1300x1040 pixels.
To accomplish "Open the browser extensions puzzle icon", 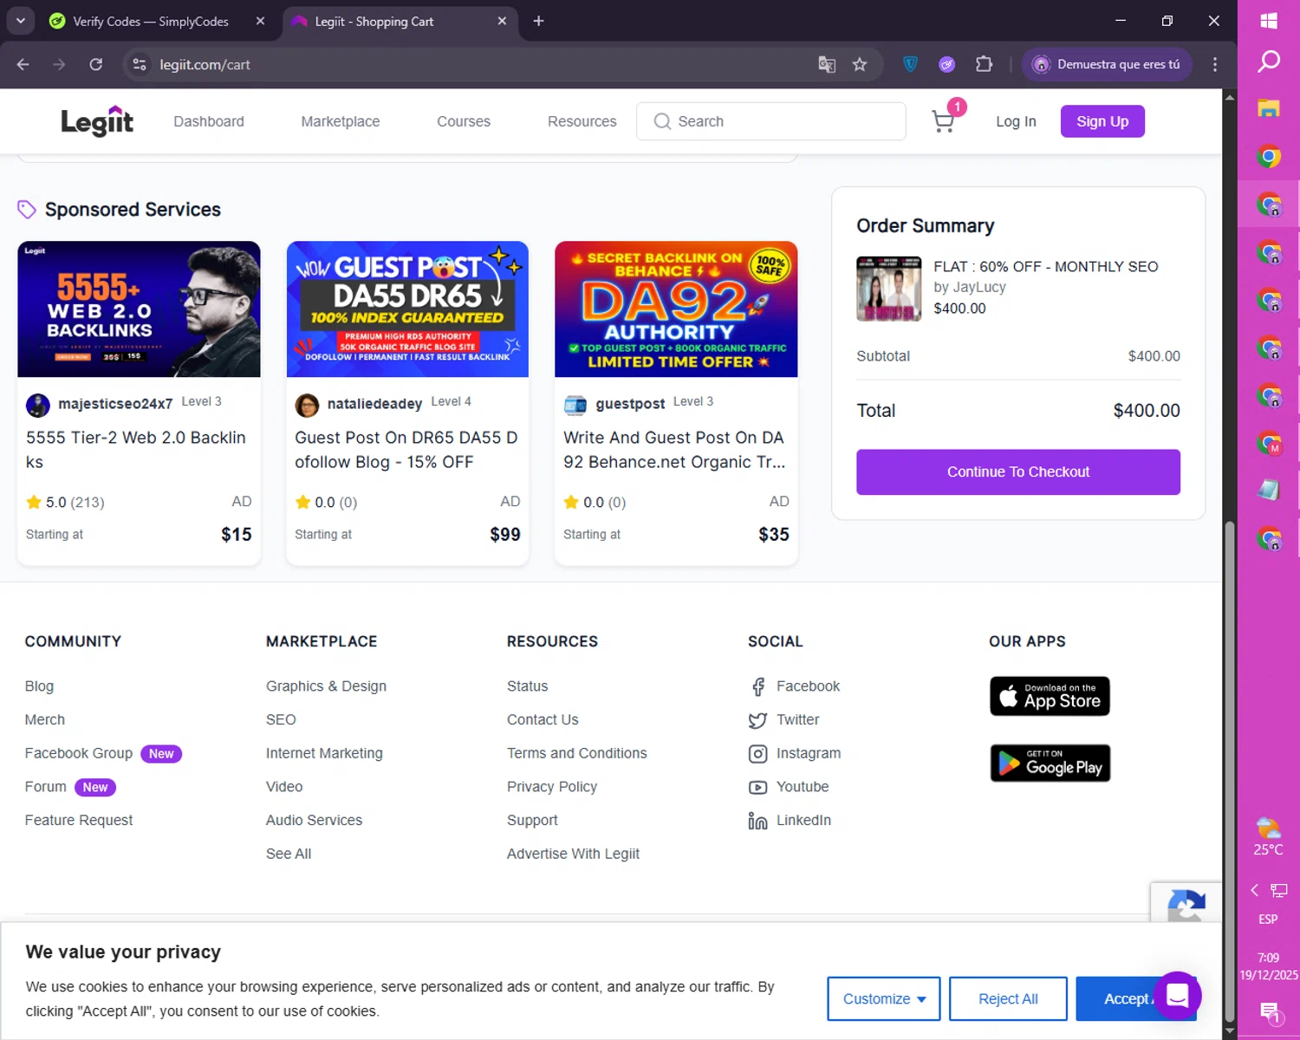I will [x=984, y=64].
